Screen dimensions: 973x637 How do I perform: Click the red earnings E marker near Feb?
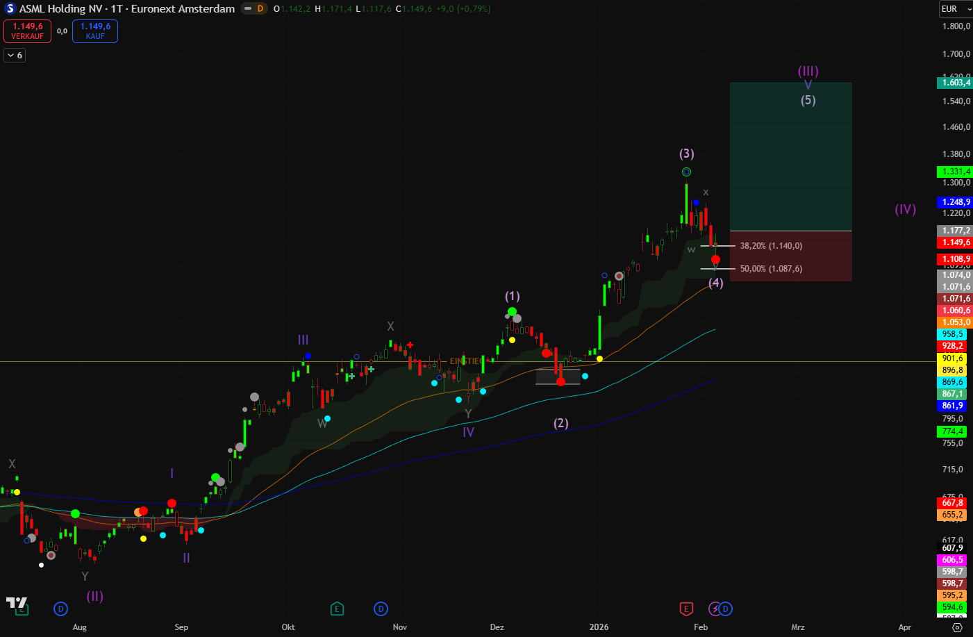coord(686,609)
